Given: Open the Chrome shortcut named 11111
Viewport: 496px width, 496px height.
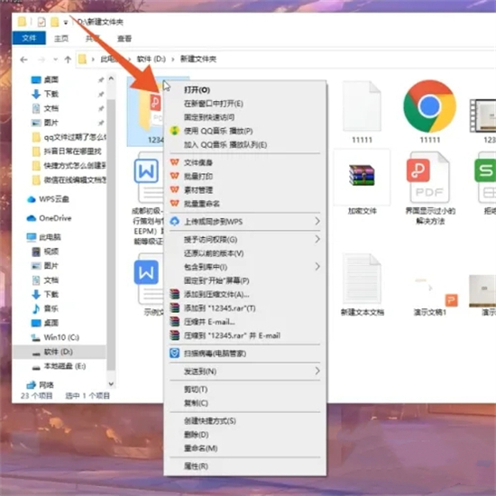Looking at the screenshot, I should click(x=429, y=111).
